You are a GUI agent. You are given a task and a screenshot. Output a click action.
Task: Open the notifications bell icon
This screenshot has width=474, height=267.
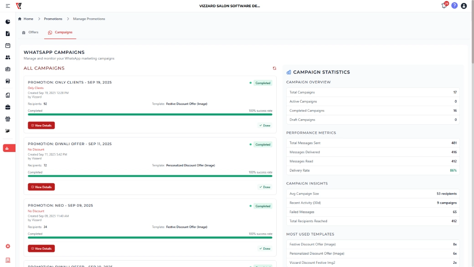(444, 6)
